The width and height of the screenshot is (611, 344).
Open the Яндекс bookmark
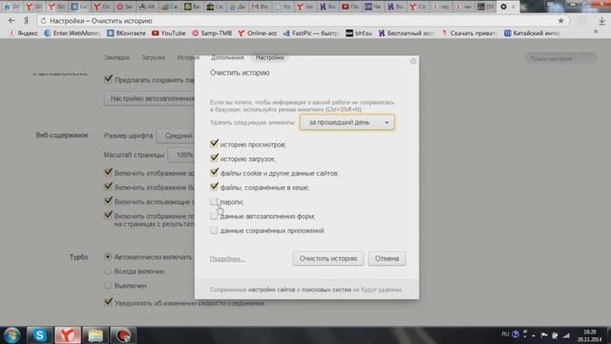coord(23,33)
